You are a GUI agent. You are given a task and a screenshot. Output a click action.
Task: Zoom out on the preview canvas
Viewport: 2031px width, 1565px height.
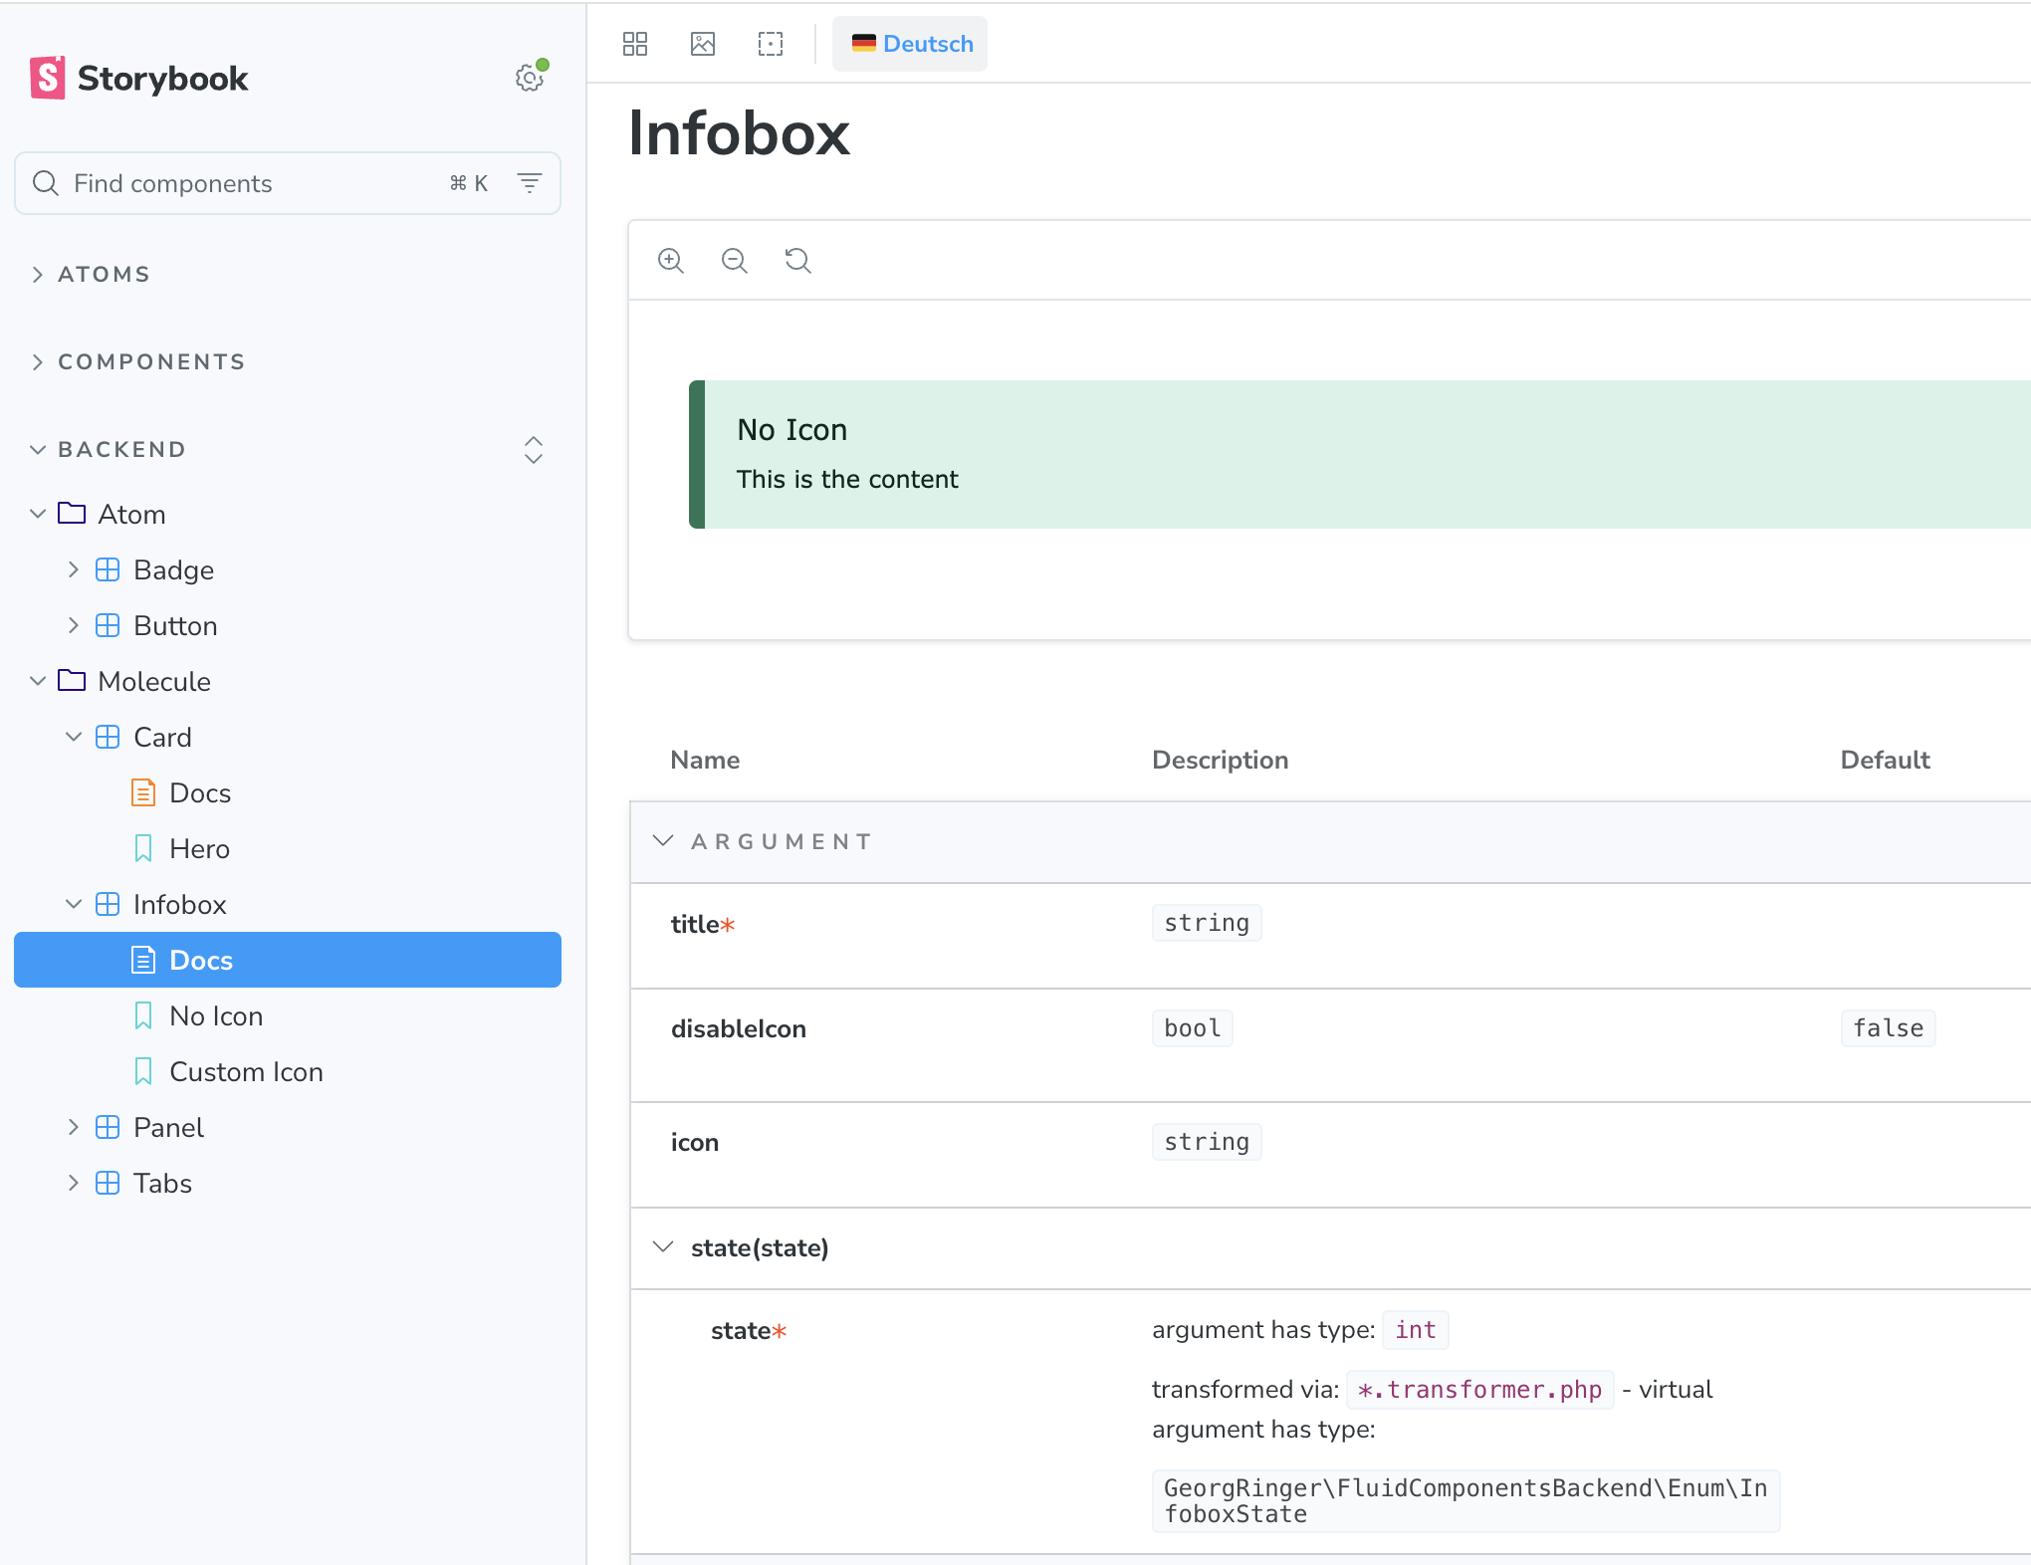pyautogui.click(x=735, y=261)
